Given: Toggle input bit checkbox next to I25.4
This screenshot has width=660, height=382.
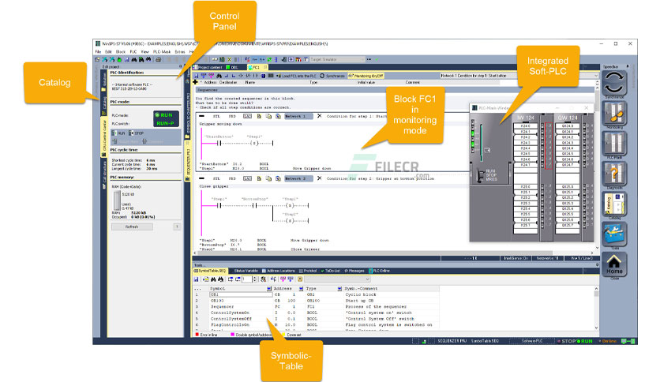Looking at the screenshot, I should 542,208.
